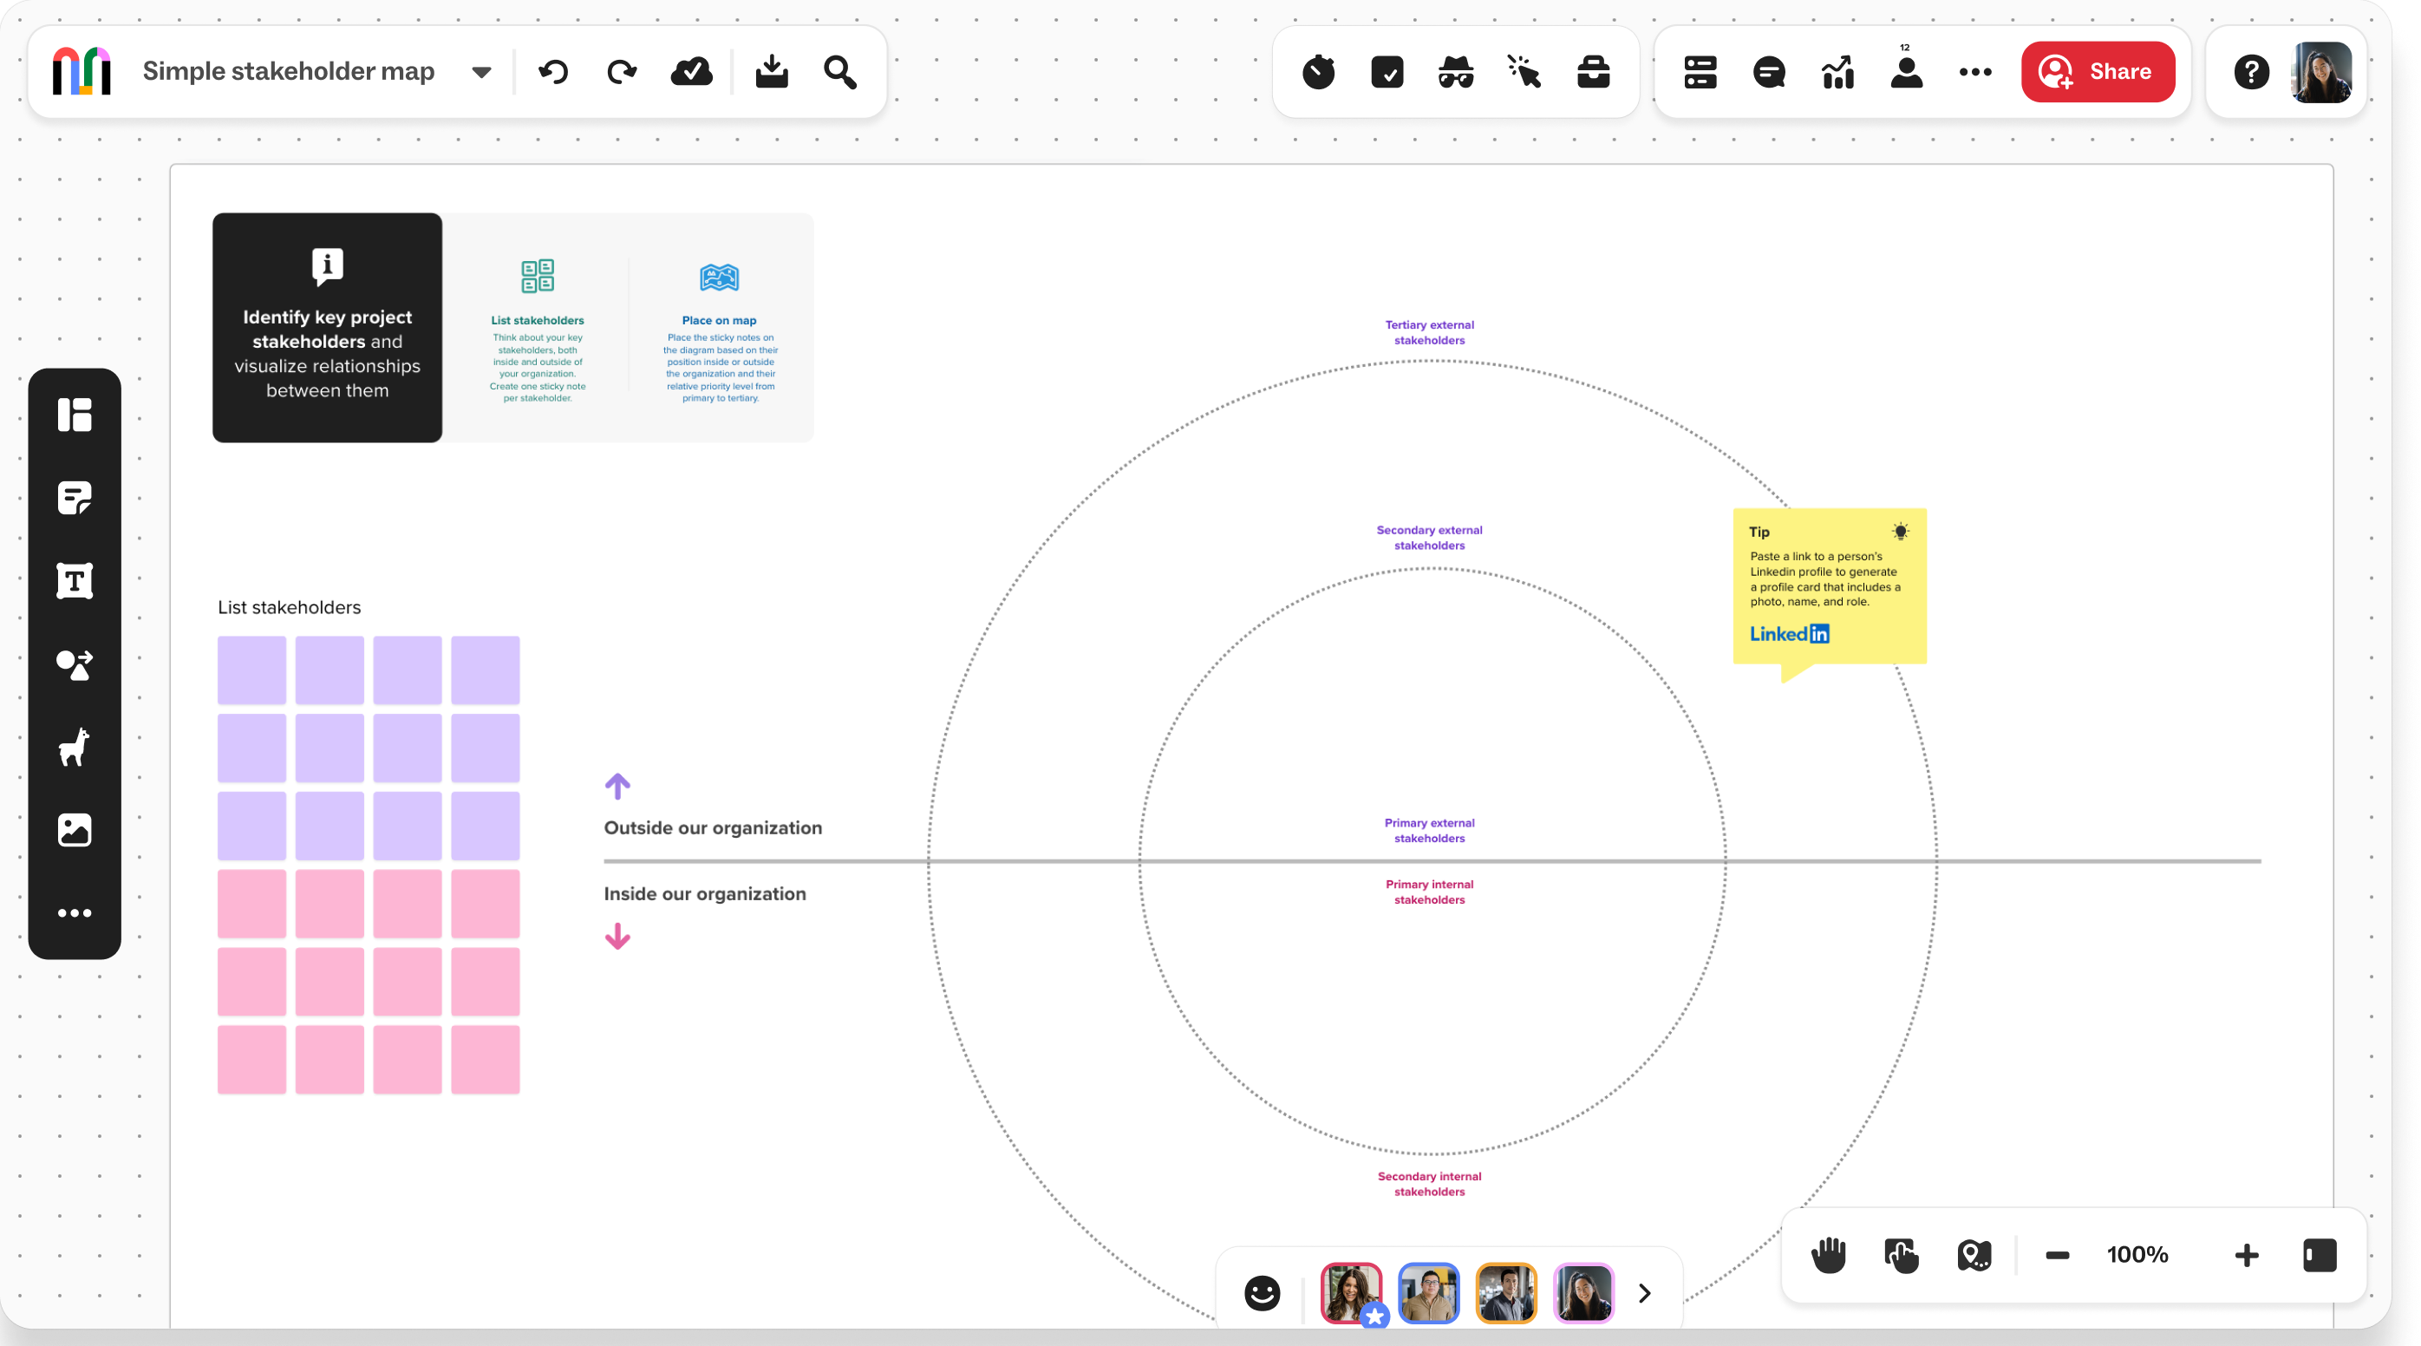The image size is (2421, 1346).
Task: Switch to the hand pan tool
Action: (1829, 1255)
